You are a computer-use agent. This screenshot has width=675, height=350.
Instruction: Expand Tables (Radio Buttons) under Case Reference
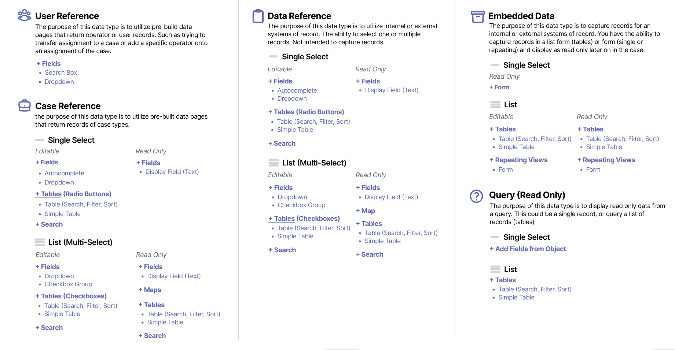coord(73,194)
